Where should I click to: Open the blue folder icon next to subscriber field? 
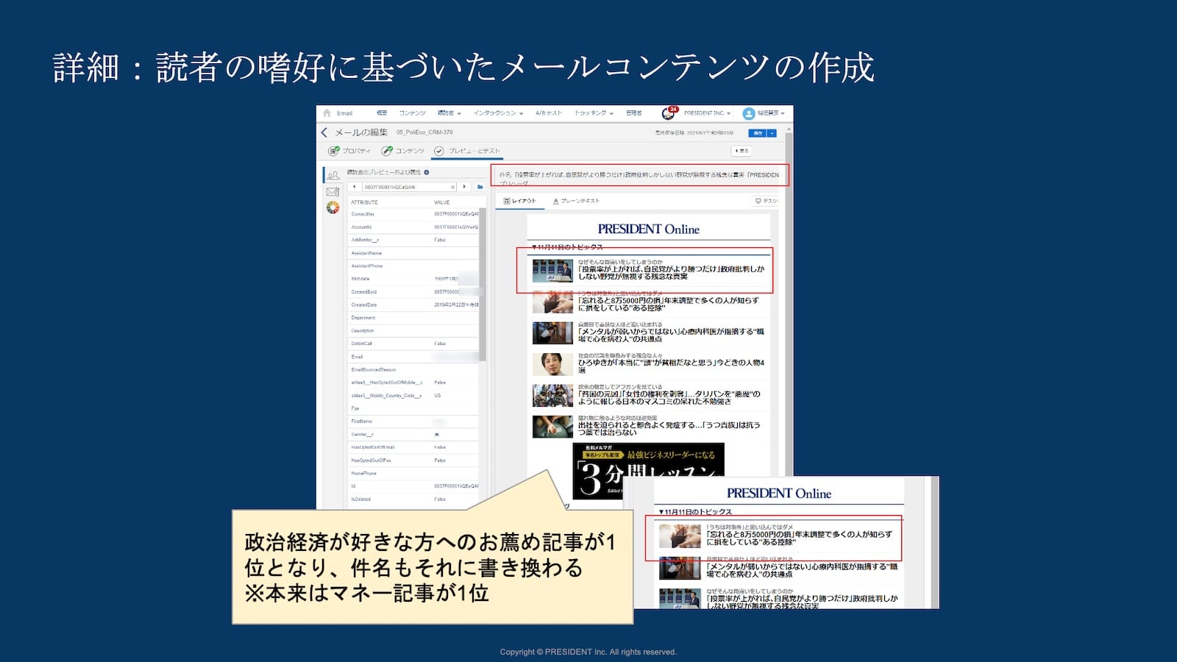480,187
